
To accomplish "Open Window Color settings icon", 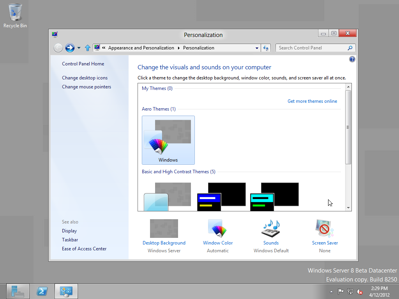I will [217, 228].
